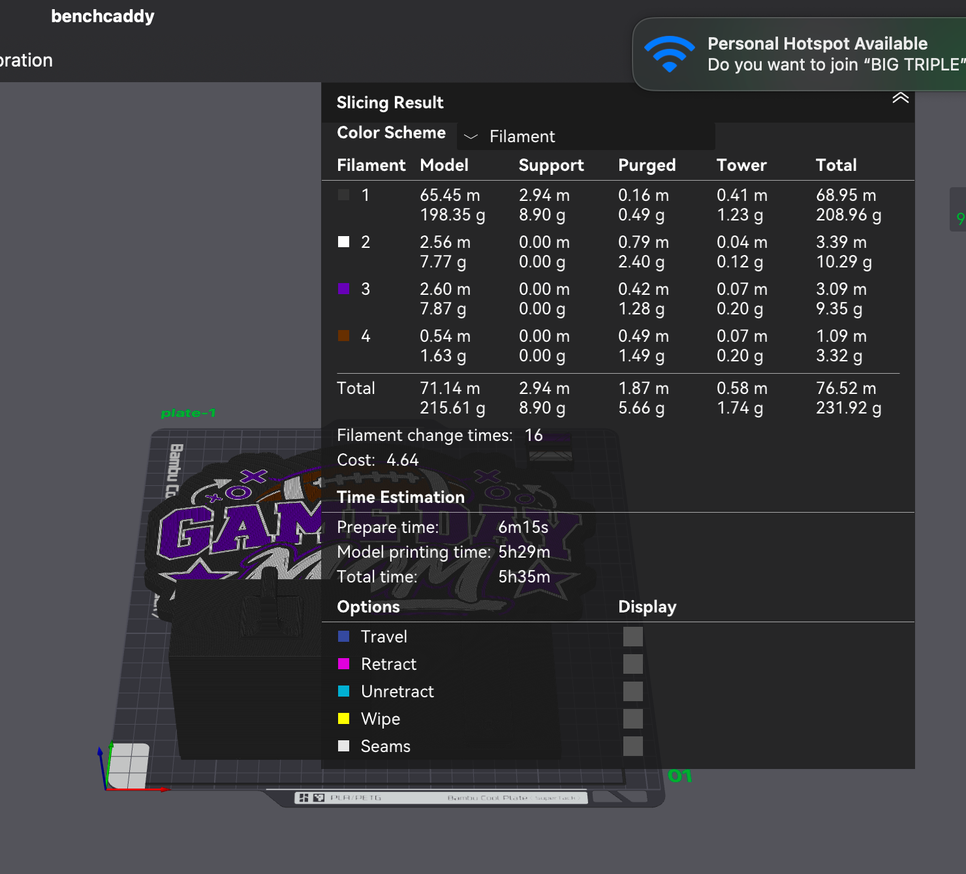
Task: Click the white Seams legend swatch
Action: [x=343, y=746]
